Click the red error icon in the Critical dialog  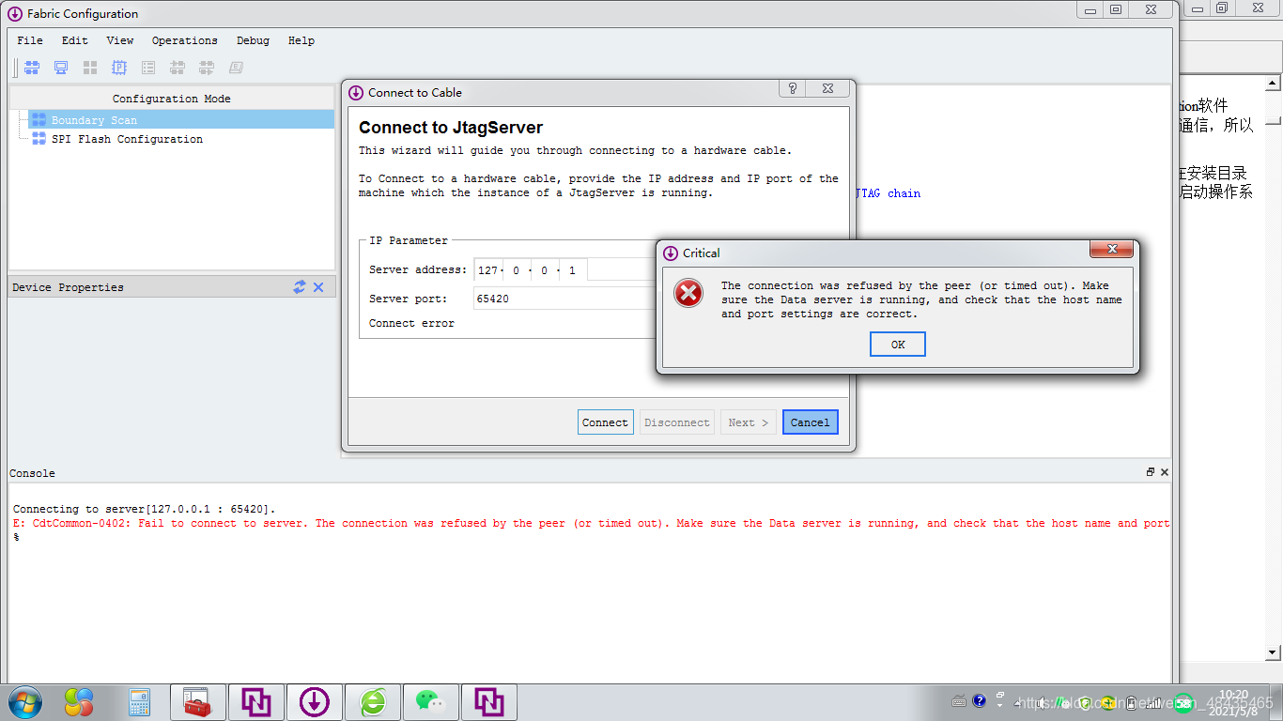click(688, 293)
